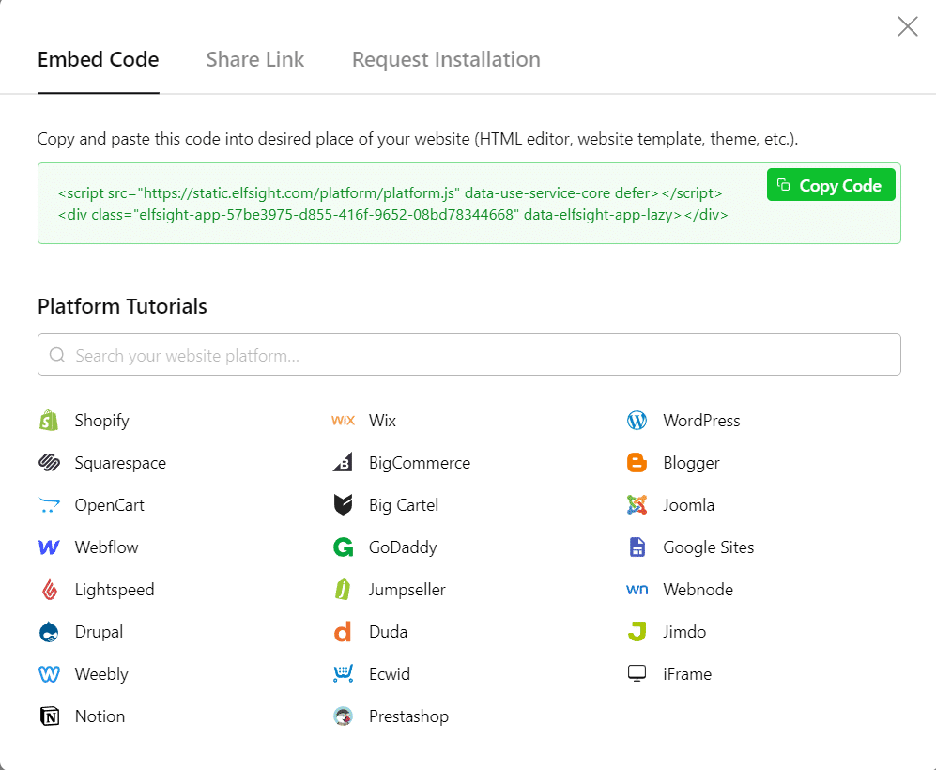Screen dimensions: 936x770
Task: Click the Blogger logo icon
Action: [637, 463]
